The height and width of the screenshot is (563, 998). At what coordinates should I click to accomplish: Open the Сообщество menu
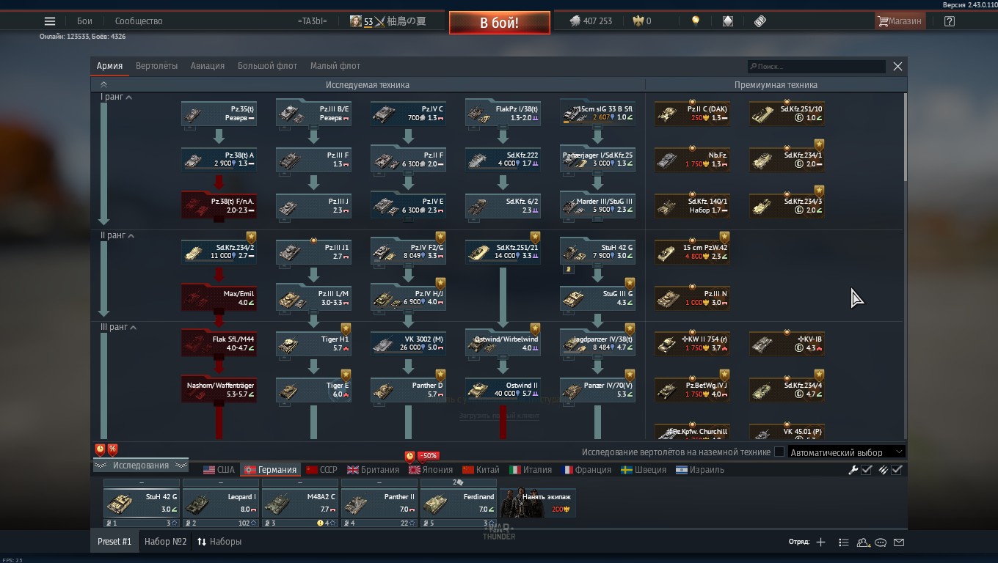tap(139, 21)
